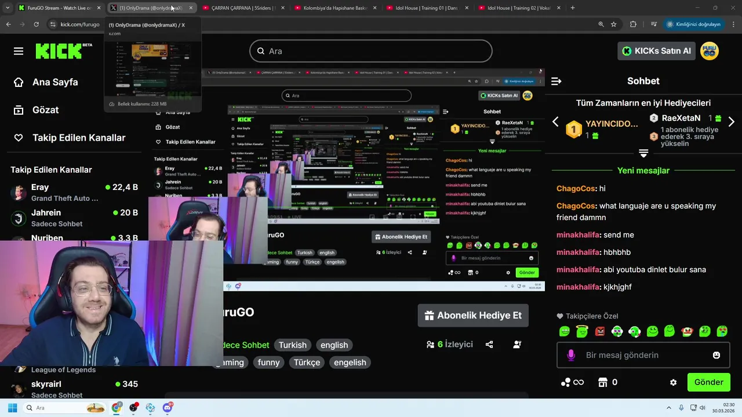
Task: Collapse the Sohbet chat panel
Action: 556,81
